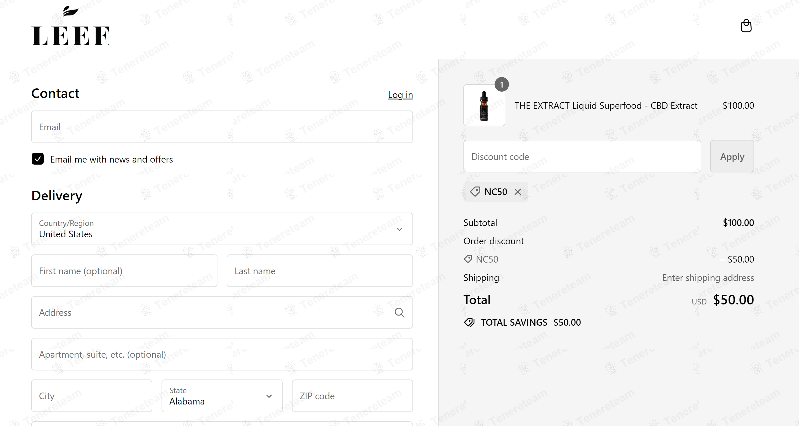Click the USD currency label
The width and height of the screenshot is (799, 426).
tap(699, 302)
